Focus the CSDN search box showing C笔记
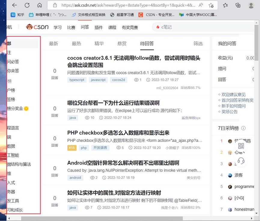 tap(203, 27)
